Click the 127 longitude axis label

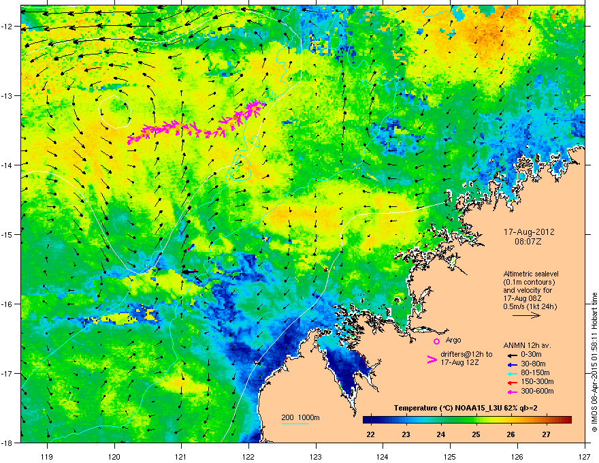[x=585, y=456]
